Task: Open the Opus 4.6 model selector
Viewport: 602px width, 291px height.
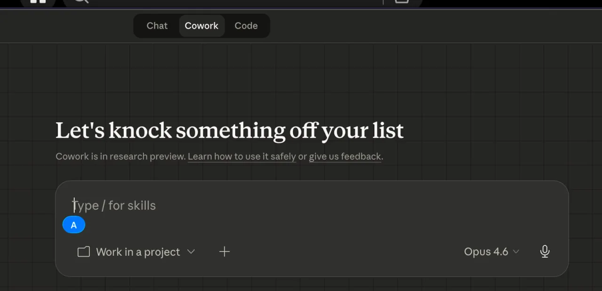Action: pos(491,252)
